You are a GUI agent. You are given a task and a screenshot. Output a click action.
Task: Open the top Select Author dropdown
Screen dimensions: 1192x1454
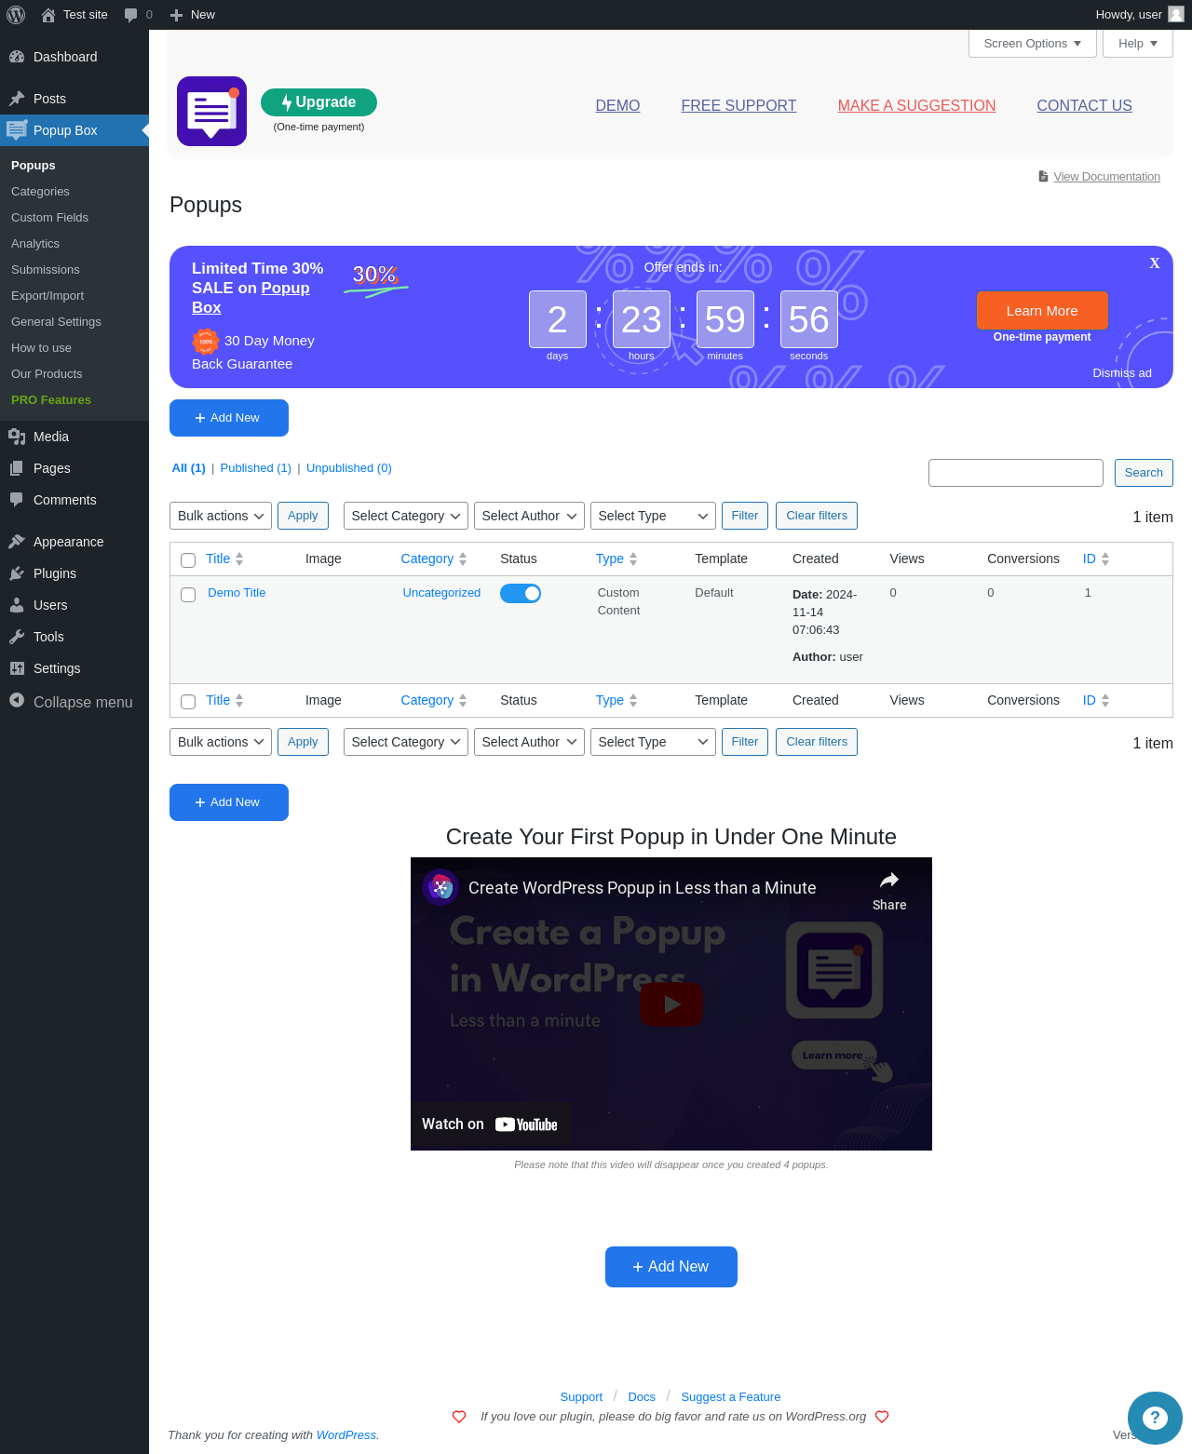click(x=529, y=516)
